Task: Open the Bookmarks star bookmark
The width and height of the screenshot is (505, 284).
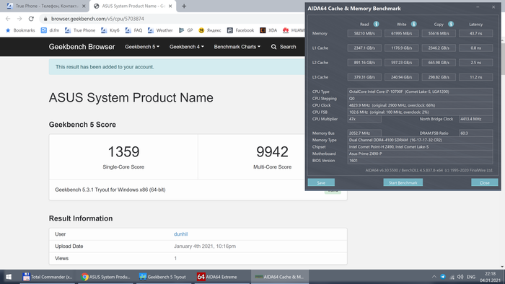Action: (20, 30)
